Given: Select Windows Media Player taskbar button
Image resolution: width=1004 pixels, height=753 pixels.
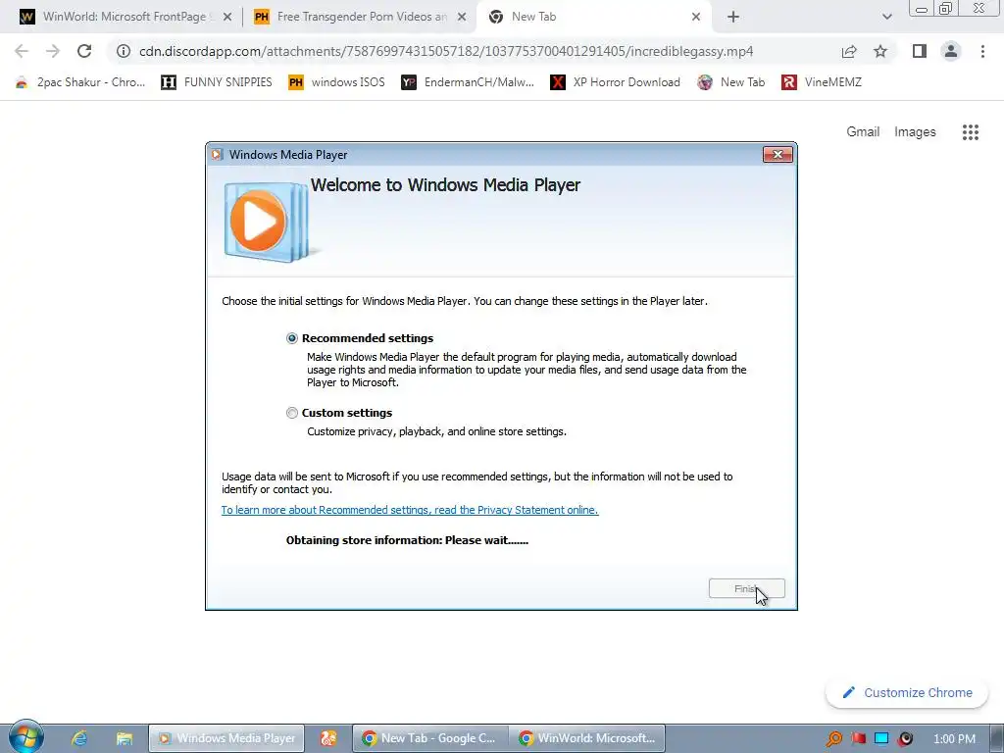Looking at the screenshot, I should (226, 738).
